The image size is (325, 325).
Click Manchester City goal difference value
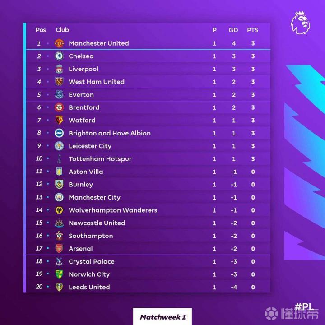[x=234, y=198]
